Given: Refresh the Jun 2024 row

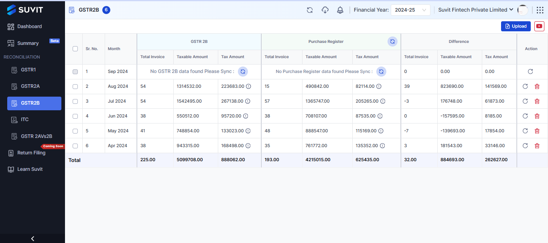Looking at the screenshot, I should pos(525,116).
